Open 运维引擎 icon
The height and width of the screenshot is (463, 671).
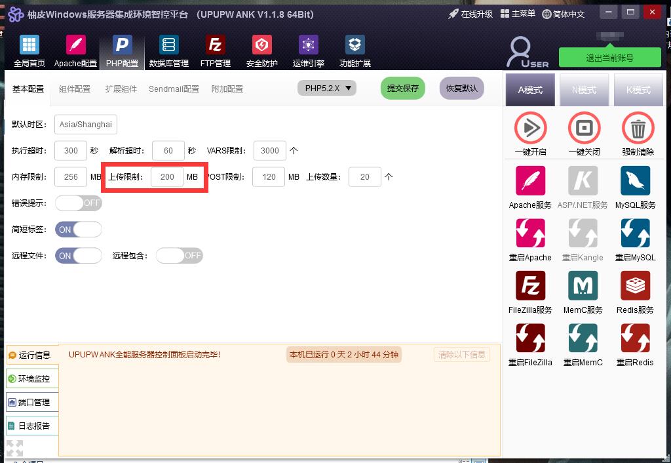coord(309,45)
